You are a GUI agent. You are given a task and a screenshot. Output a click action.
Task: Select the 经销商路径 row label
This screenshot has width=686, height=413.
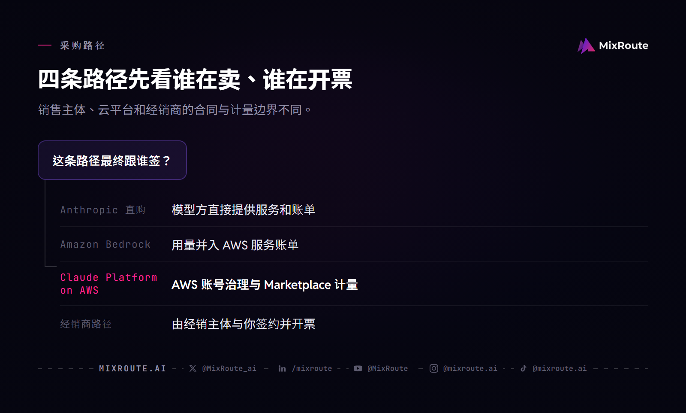tap(86, 324)
